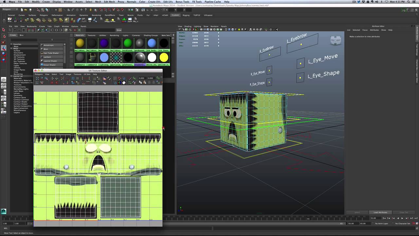Image resolution: width=419 pixels, height=236 pixels.
Task: Click the GE graph editor shelf icon
Action: point(90,20)
